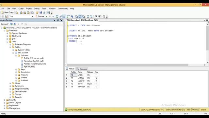Image resolution: width=209 pixels, height=118 pixels.
Task: Click the Disconnect icon in Object Explorer
Action: pyautogui.click(x=15, y=24)
